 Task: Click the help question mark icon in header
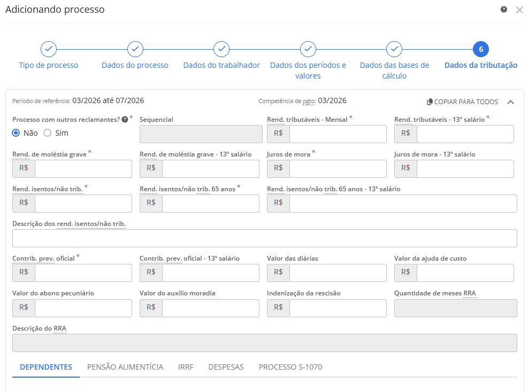click(x=503, y=10)
